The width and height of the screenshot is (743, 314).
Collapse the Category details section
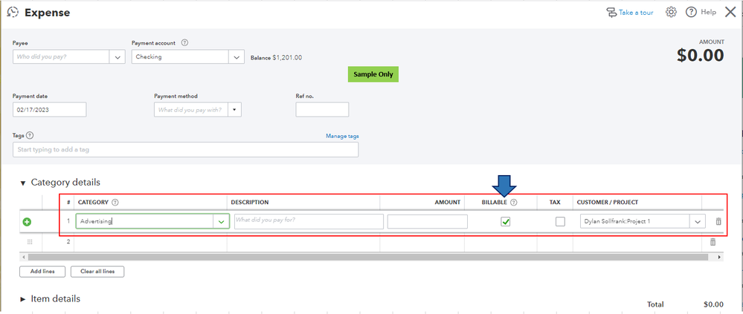22,183
